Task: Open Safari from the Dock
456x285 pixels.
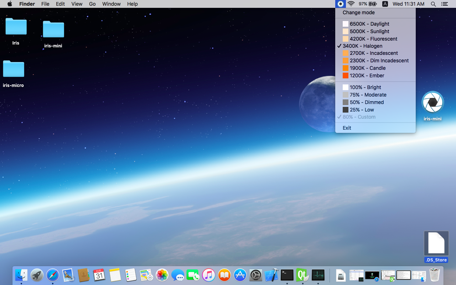Action: click(53, 275)
